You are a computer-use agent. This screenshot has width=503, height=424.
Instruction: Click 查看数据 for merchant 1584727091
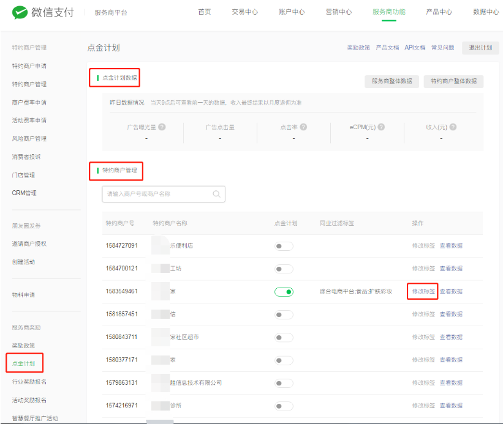point(451,245)
